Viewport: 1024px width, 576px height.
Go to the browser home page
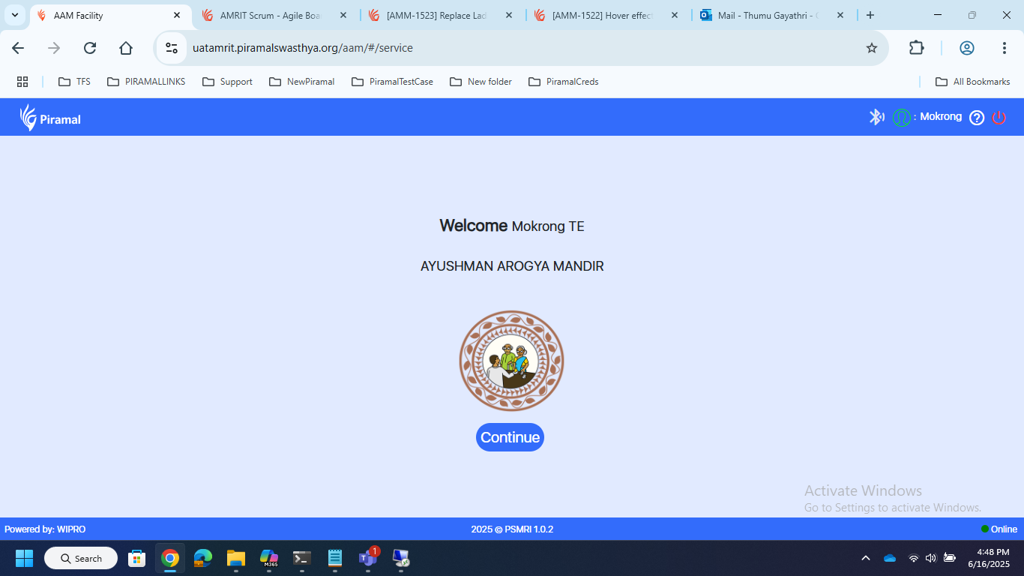coord(126,48)
